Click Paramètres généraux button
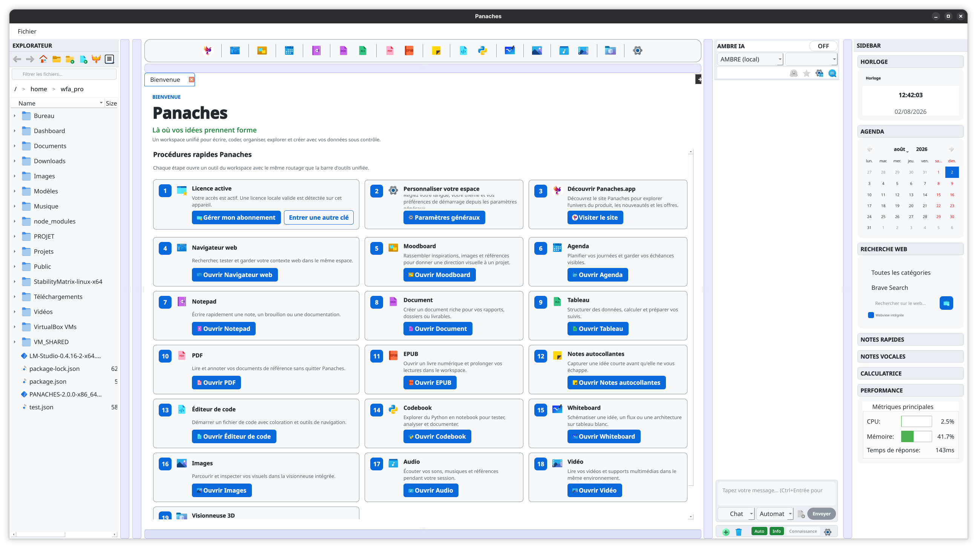The width and height of the screenshot is (977, 548). [x=444, y=217]
